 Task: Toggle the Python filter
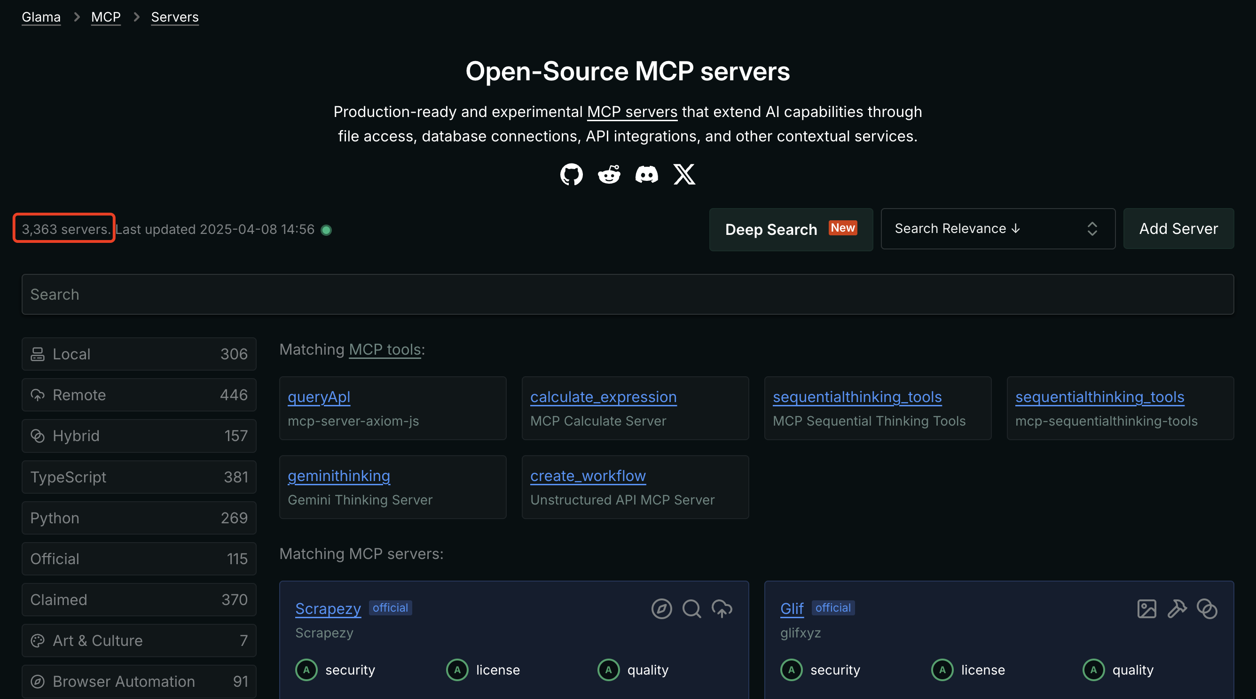coord(139,518)
